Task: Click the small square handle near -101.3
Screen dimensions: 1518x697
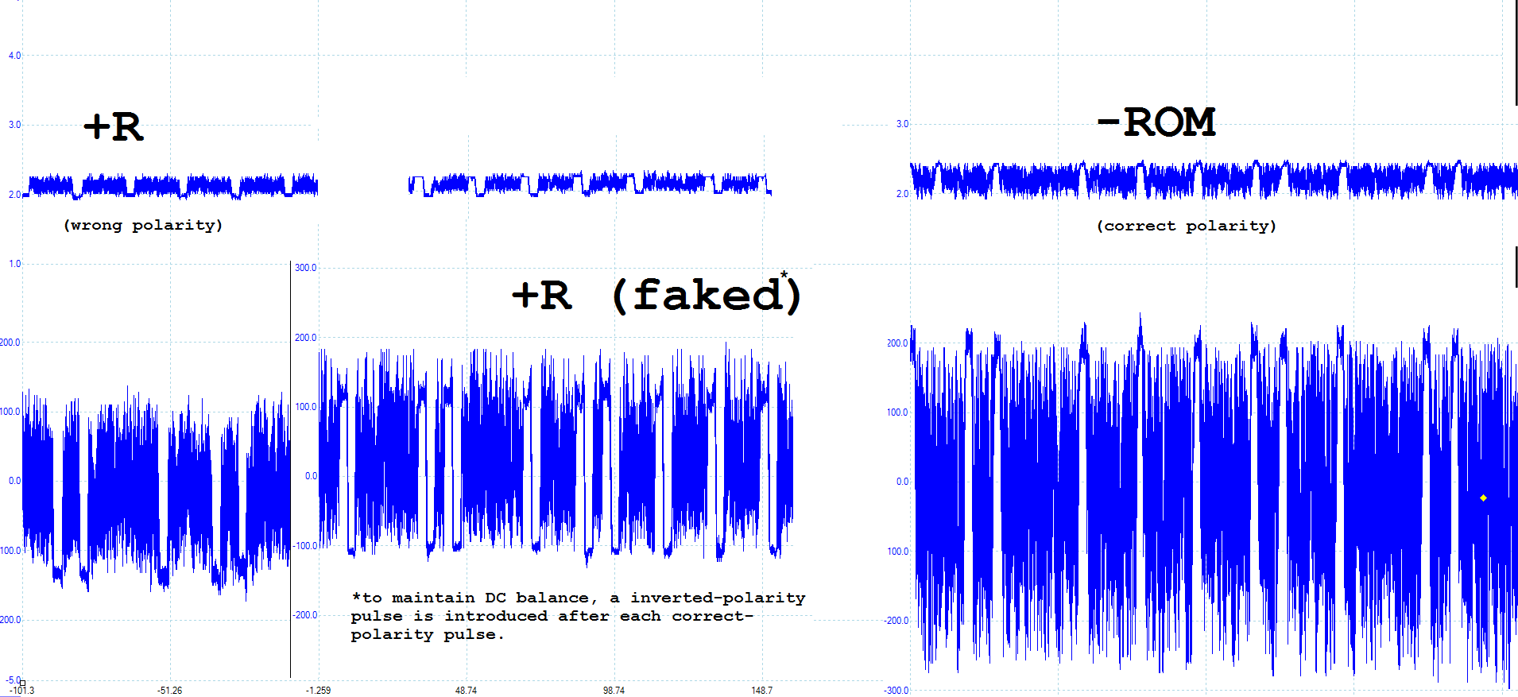Action: [22, 683]
